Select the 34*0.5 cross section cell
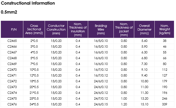The width and height of the screenshot is (176, 108). coord(34,104)
